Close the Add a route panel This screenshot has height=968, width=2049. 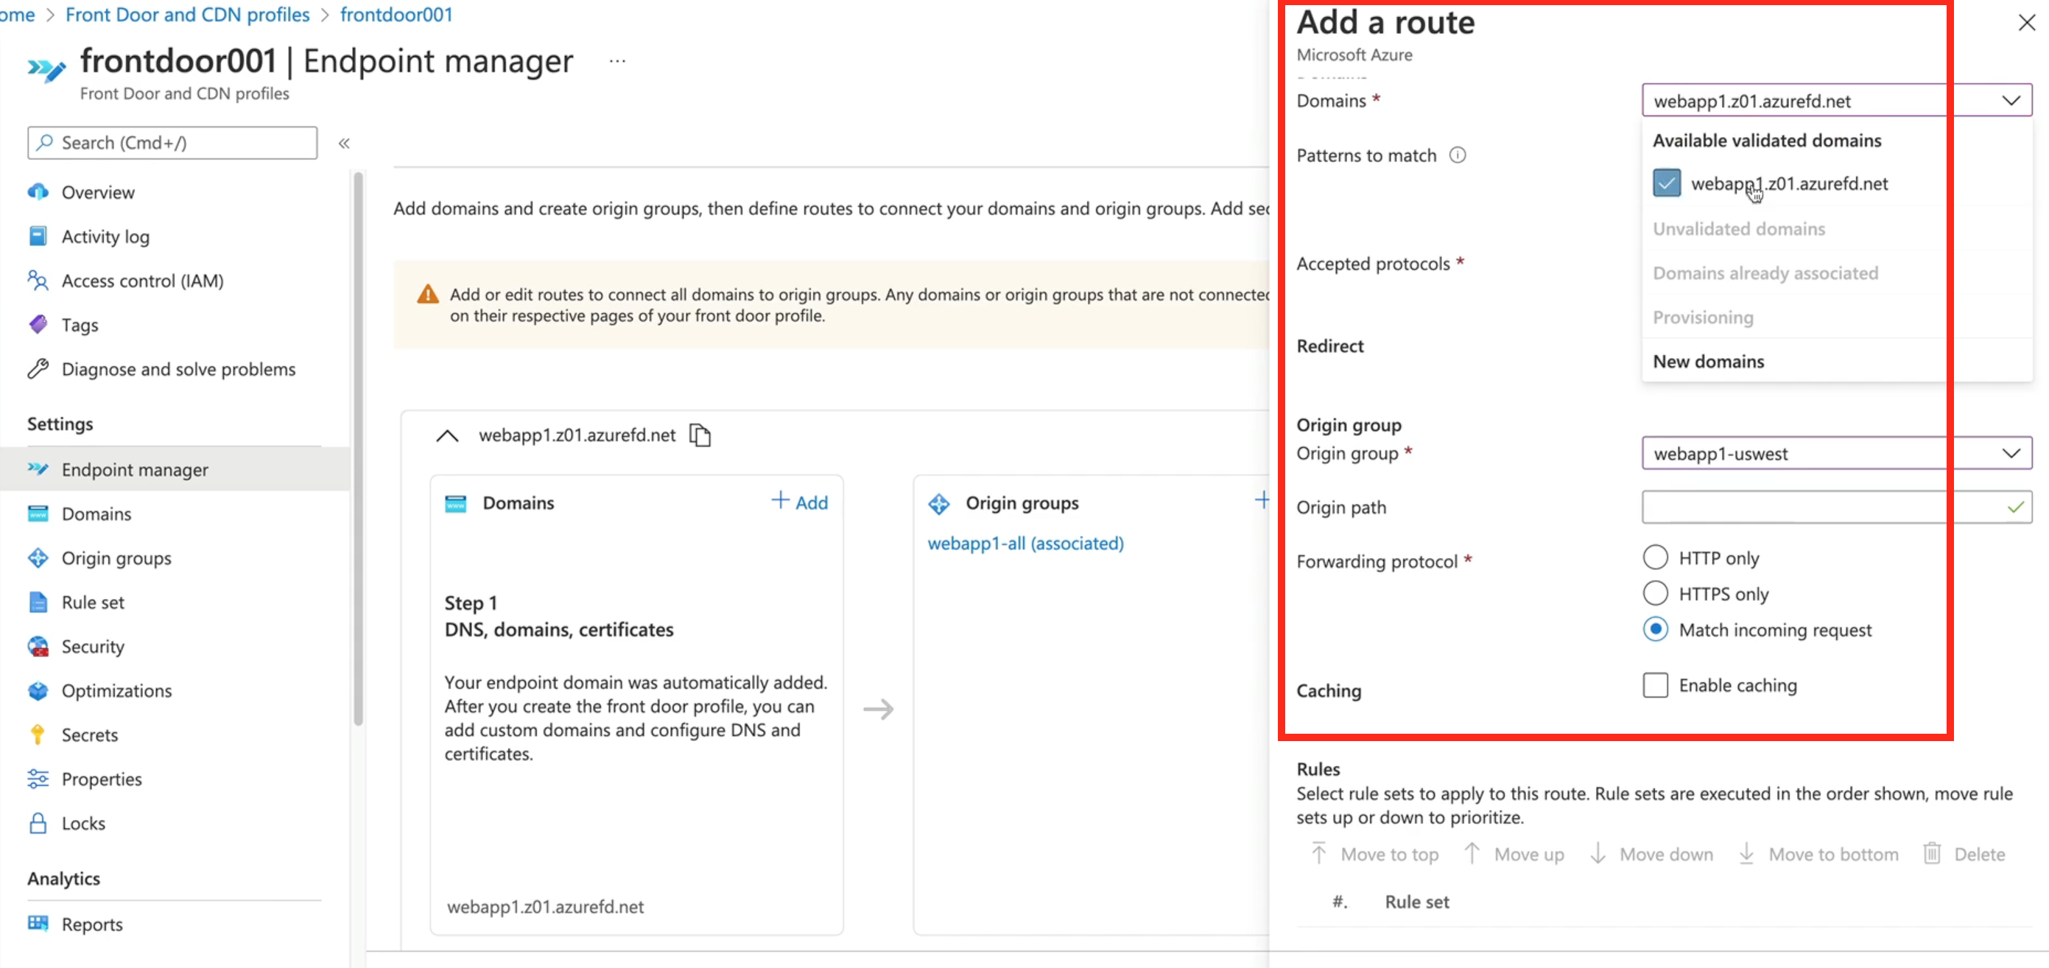pos(2026,23)
